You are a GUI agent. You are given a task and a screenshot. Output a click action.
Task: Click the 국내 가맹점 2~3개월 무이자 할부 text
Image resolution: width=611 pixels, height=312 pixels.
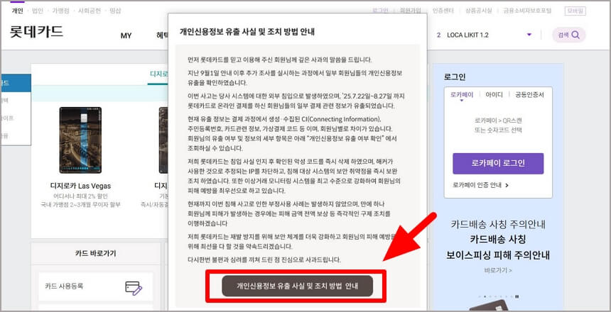pos(80,204)
